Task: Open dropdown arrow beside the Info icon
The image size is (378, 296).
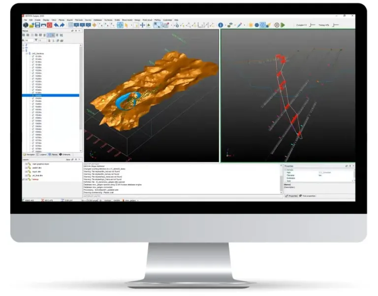Action: click(225, 25)
